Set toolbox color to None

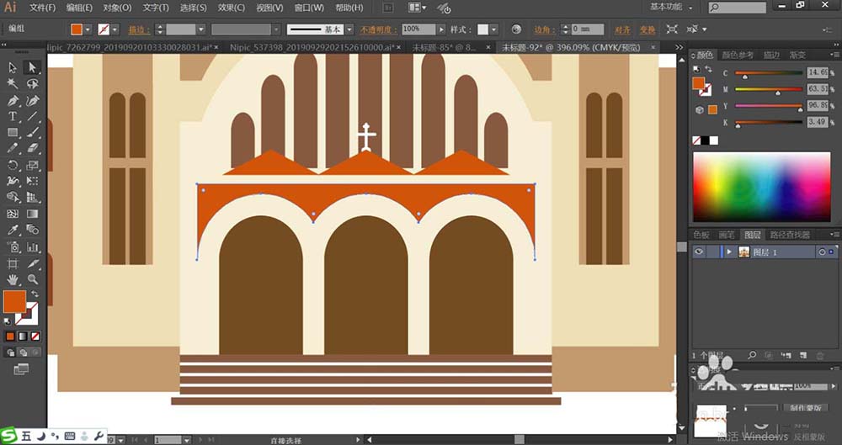point(34,336)
